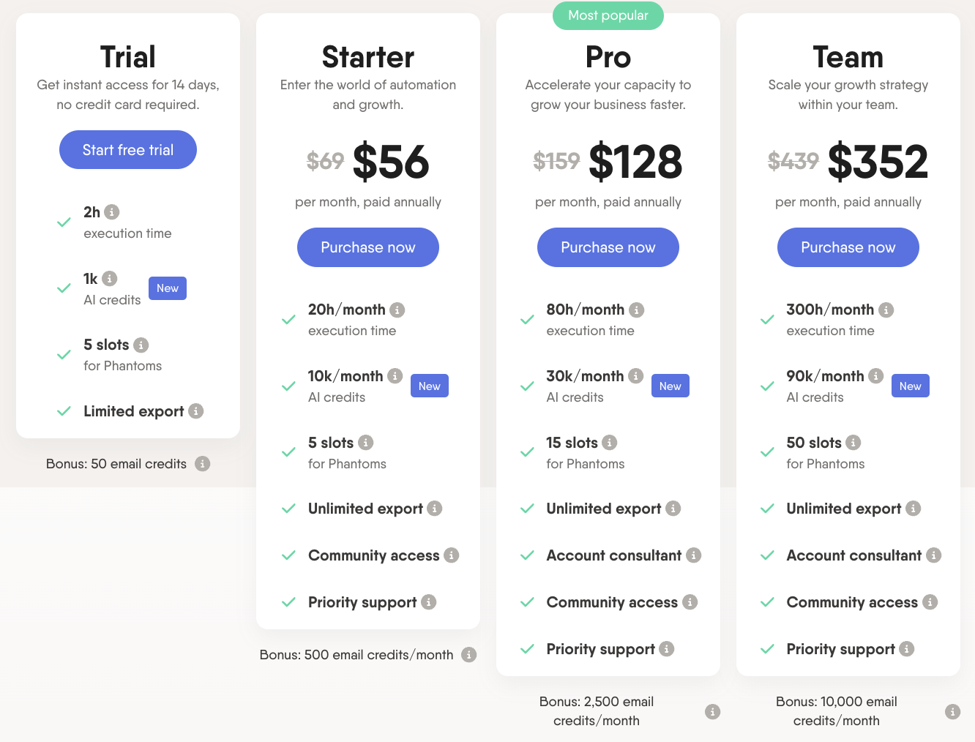The image size is (975, 742).
Task: Open info icon next to Bonus: 10,000 email credits
Action: pos(952,711)
